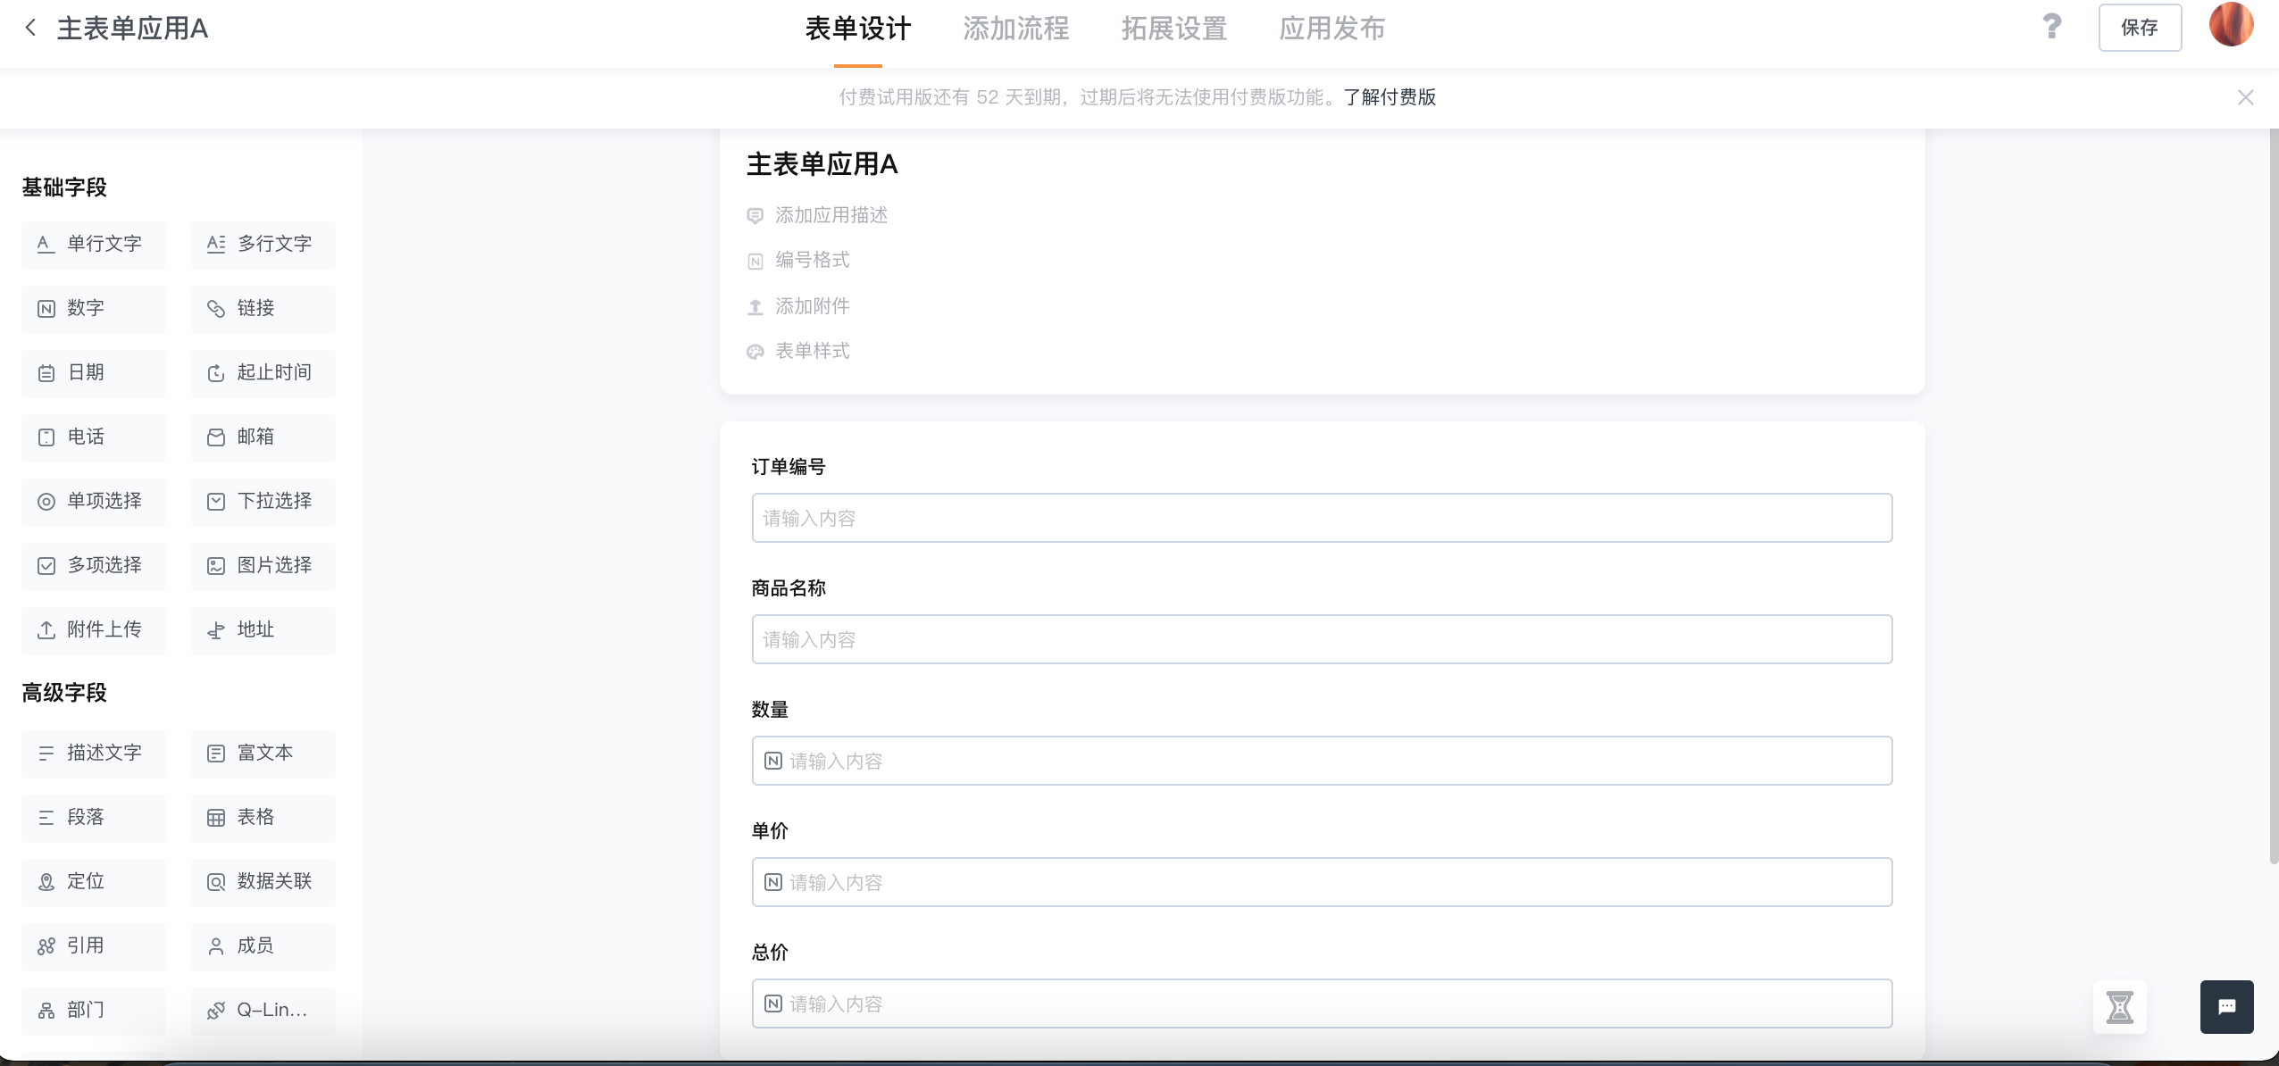The width and height of the screenshot is (2279, 1066).
Task: Click 添加附件 option
Action: click(x=798, y=306)
